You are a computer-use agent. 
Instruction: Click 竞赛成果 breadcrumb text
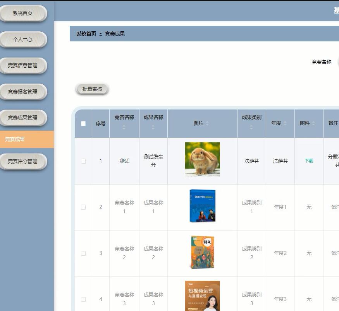click(x=115, y=34)
